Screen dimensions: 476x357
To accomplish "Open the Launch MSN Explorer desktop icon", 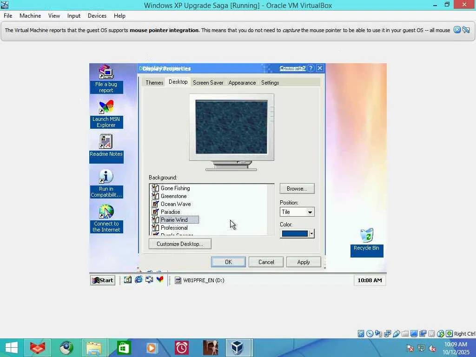I will point(106,114).
